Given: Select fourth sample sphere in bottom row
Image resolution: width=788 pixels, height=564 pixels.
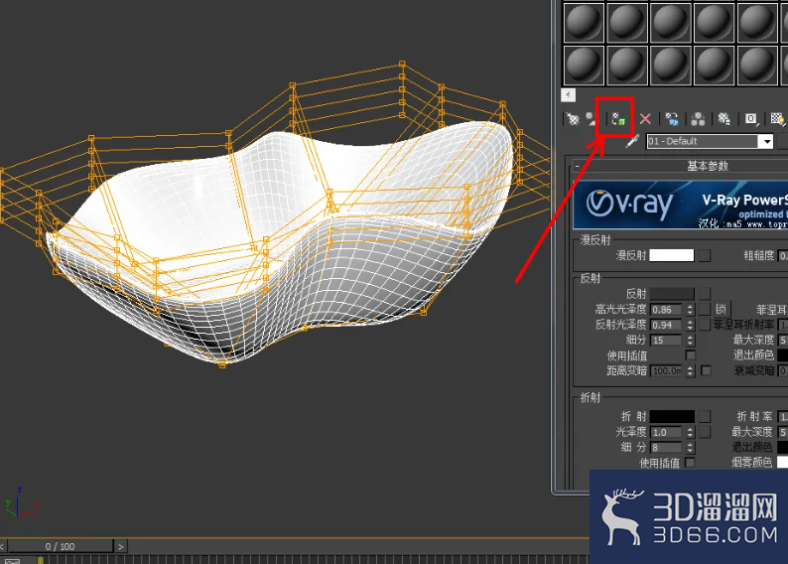Looking at the screenshot, I should tap(714, 66).
